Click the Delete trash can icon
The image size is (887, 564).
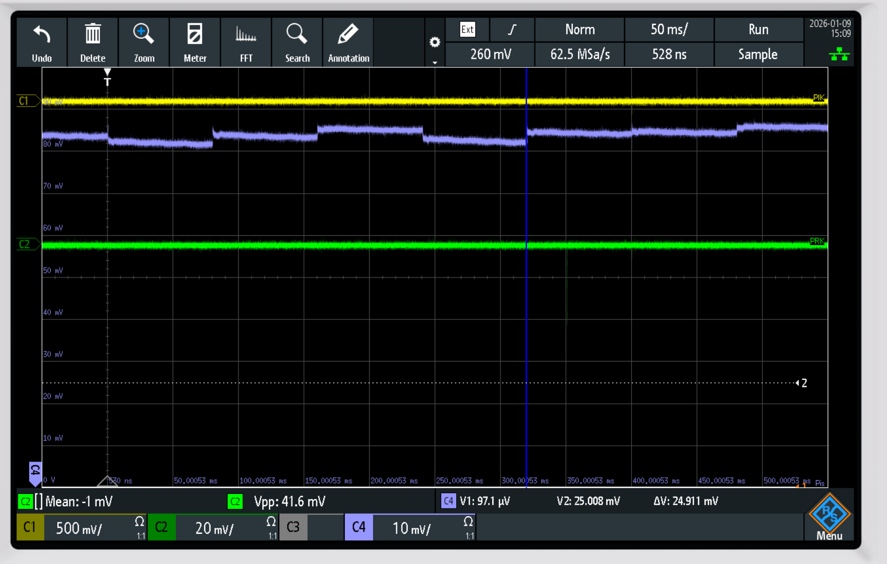click(x=93, y=36)
